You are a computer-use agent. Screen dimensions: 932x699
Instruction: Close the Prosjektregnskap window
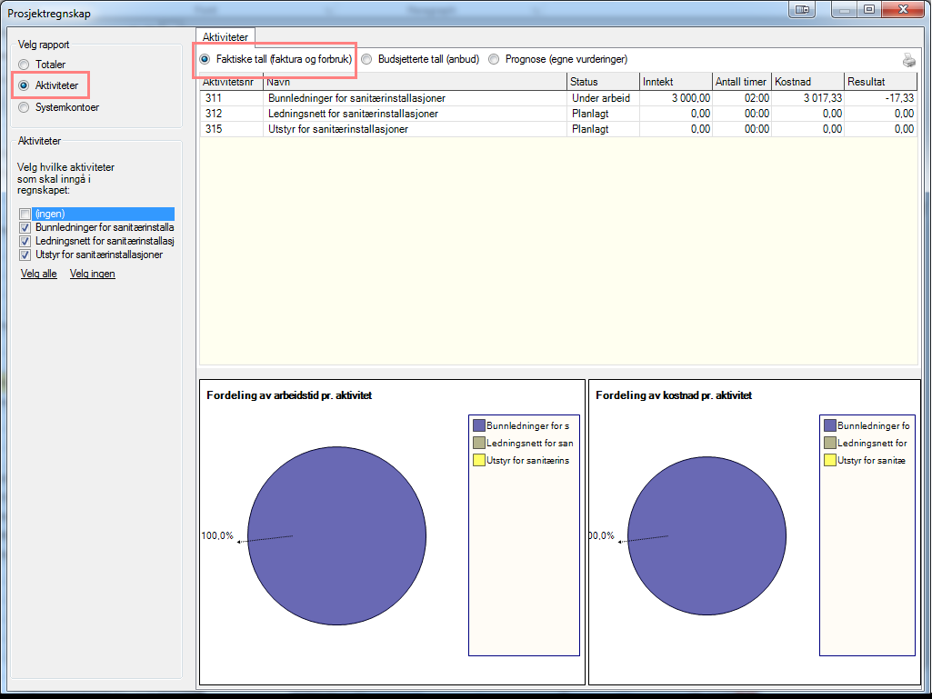(x=903, y=9)
